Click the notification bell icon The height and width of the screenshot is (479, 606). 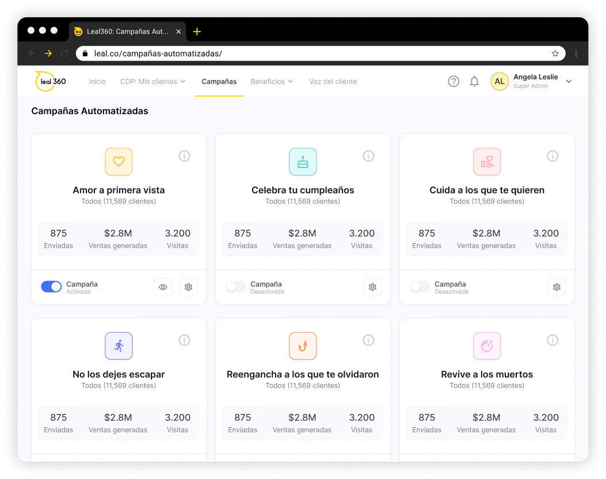(474, 81)
